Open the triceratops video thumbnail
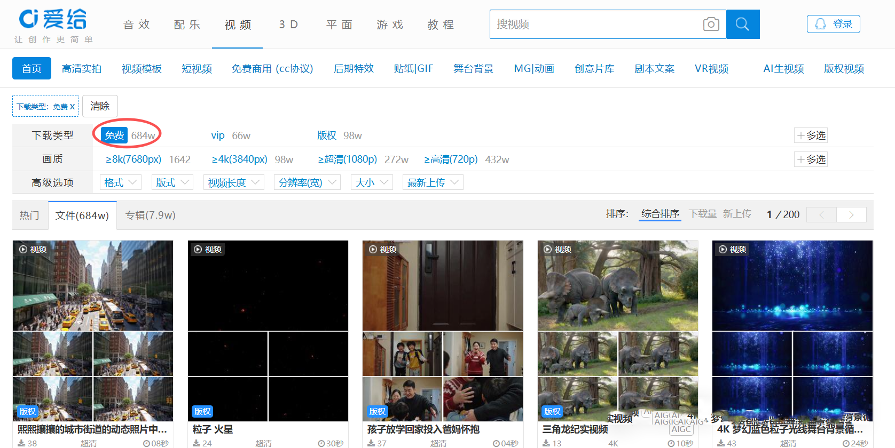Image resolution: width=895 pixels, height=448 pixels. (x=617, y=285)
